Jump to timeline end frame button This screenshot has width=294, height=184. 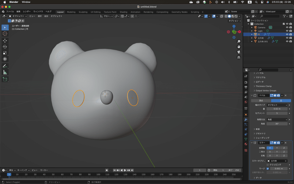[132, 170]
